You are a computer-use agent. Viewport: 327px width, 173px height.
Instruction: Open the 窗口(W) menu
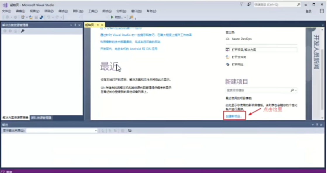[x=136, y=11]
